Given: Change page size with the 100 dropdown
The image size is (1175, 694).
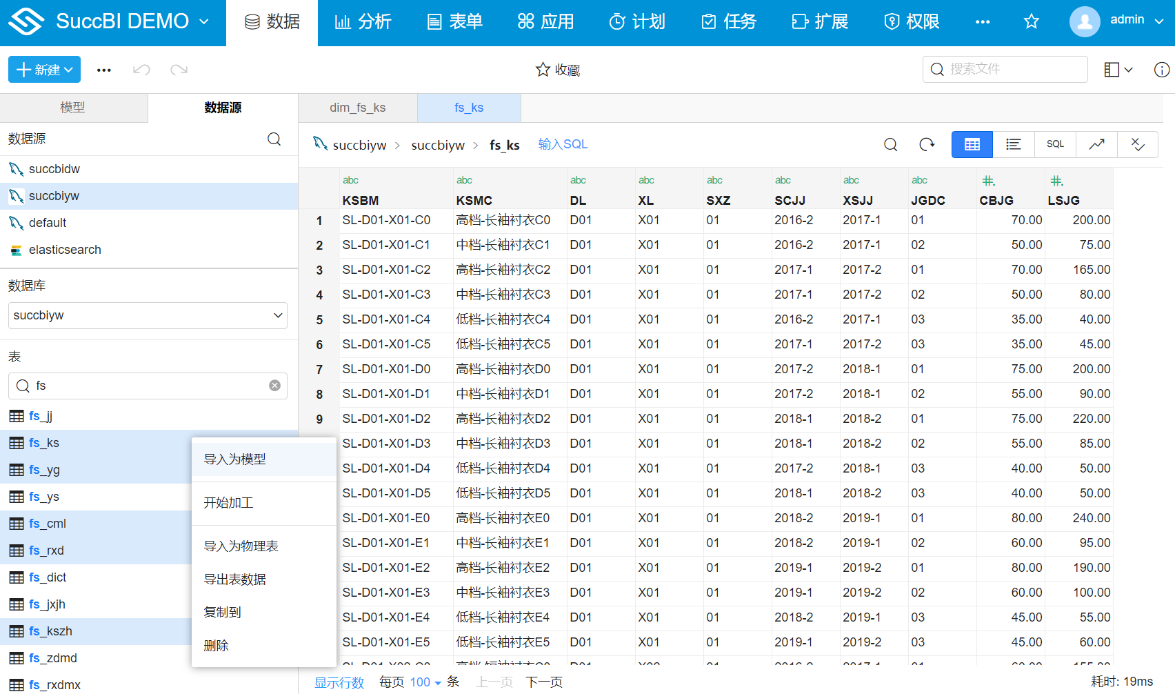Looking at the screenshot, I should (x=419, y=682).
